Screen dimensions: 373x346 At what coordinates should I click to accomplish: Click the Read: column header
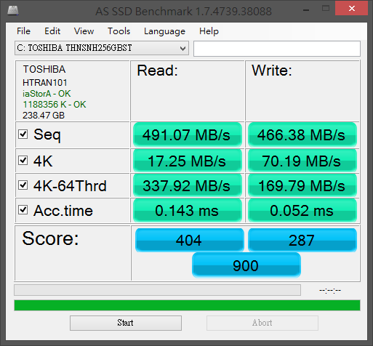point(158,71)
